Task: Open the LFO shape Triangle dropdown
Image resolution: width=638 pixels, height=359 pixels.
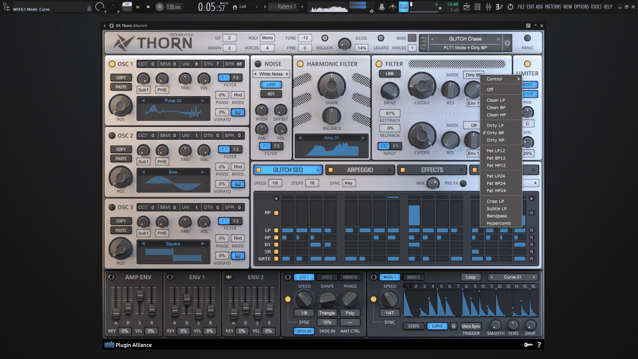Action: 327,313
